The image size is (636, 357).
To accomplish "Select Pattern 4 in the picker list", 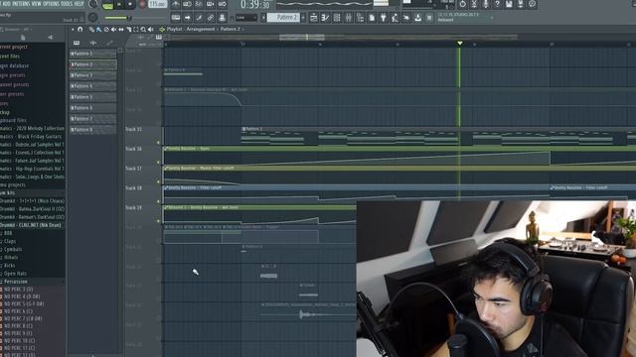I will point(92,86).
